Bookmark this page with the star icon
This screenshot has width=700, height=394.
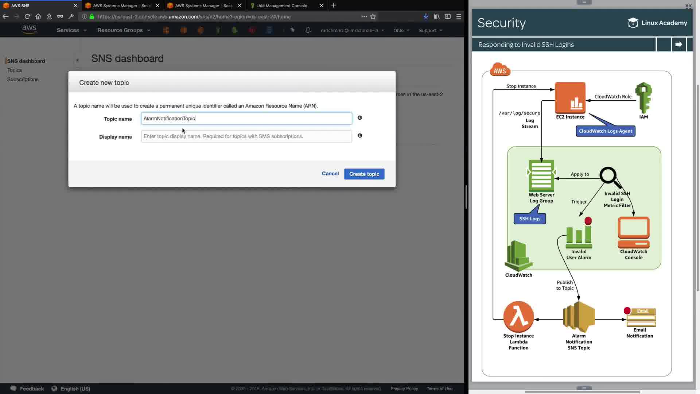click(373, 16)
